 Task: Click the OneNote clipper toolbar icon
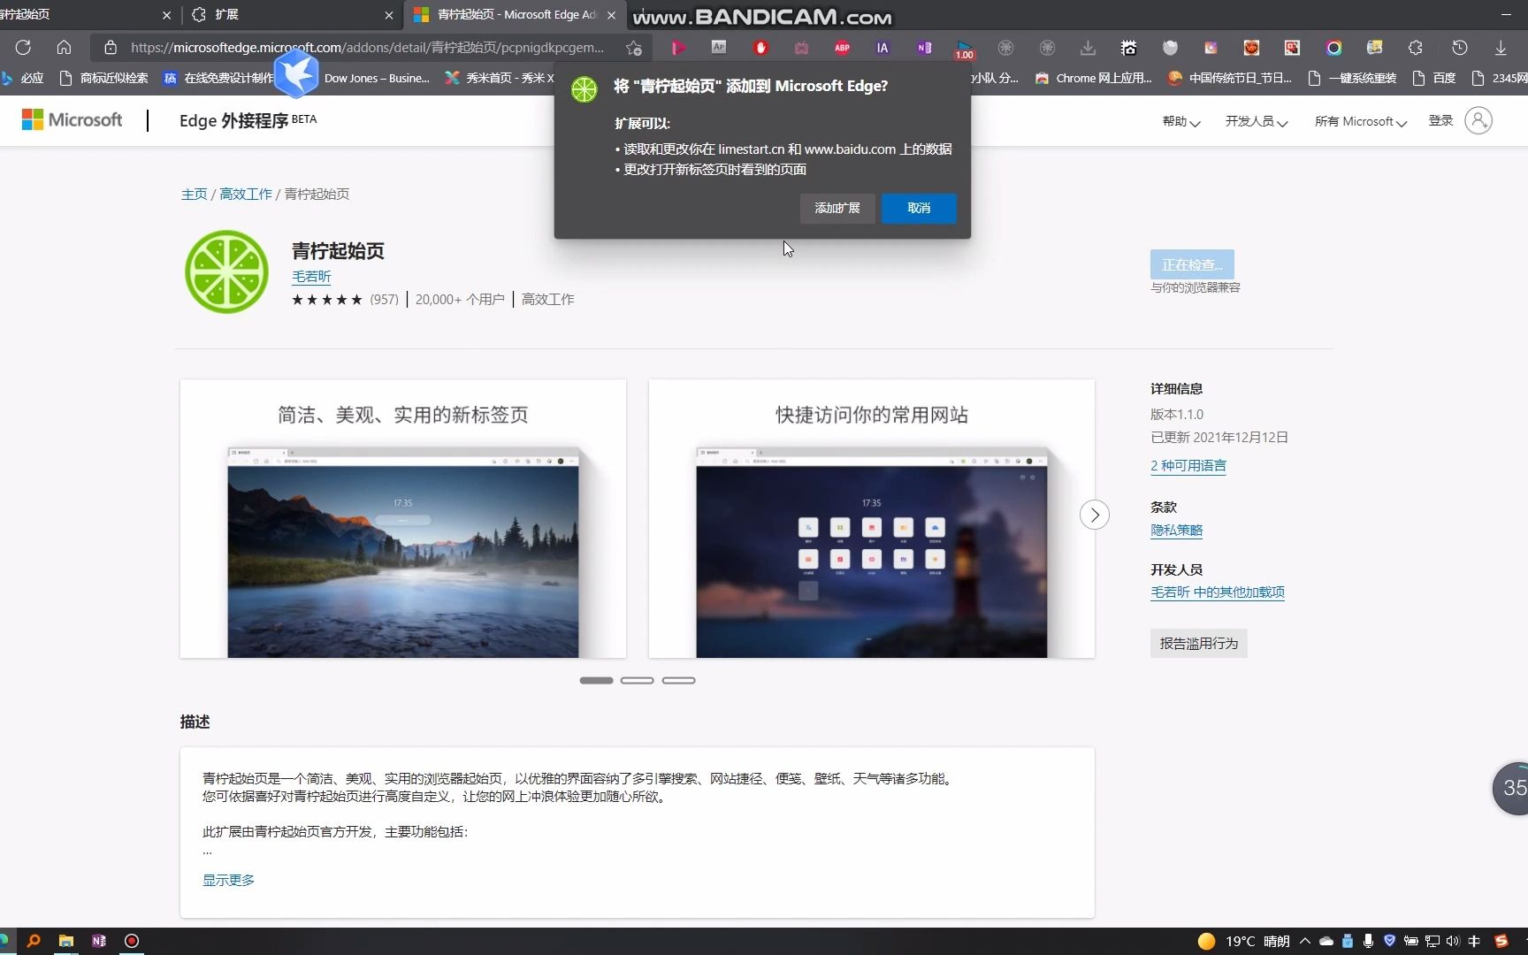tap(924, 48)
